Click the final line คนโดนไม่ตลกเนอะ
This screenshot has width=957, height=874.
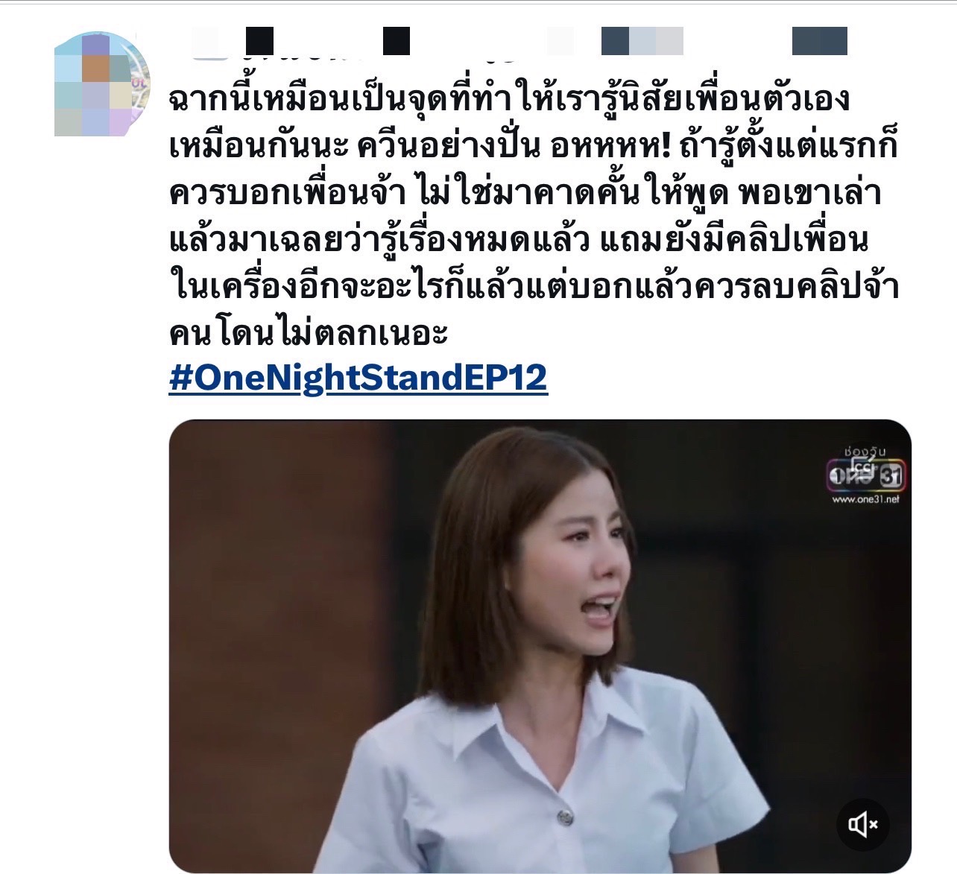[309, 335]
